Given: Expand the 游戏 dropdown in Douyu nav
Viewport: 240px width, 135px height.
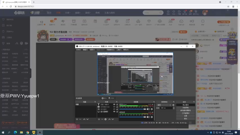Looking at the screenshot, I should coord(88,13).
